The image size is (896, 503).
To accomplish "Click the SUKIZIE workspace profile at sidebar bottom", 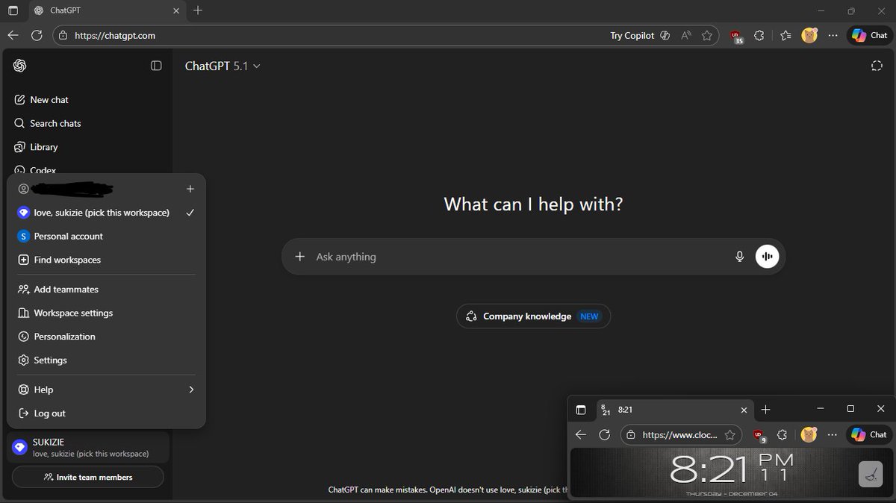I will point(88,447).
